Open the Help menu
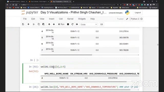 93,19
